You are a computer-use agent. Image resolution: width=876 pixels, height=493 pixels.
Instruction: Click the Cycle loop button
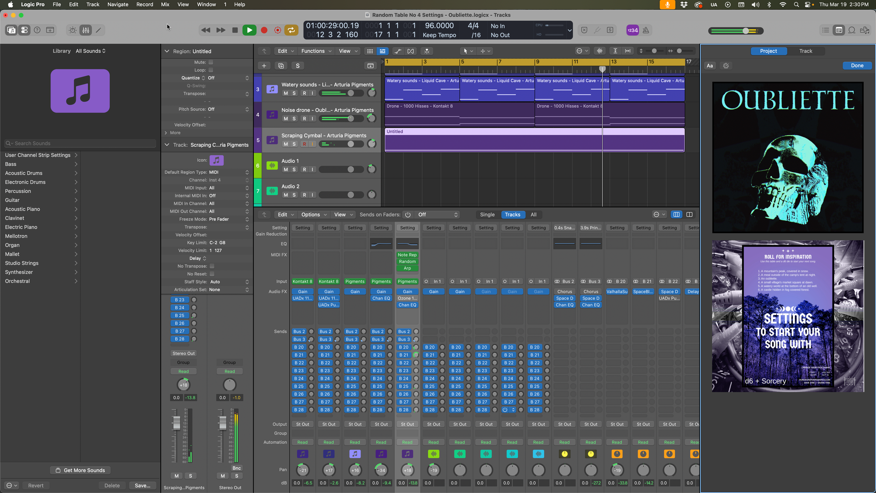click(291, 30)
